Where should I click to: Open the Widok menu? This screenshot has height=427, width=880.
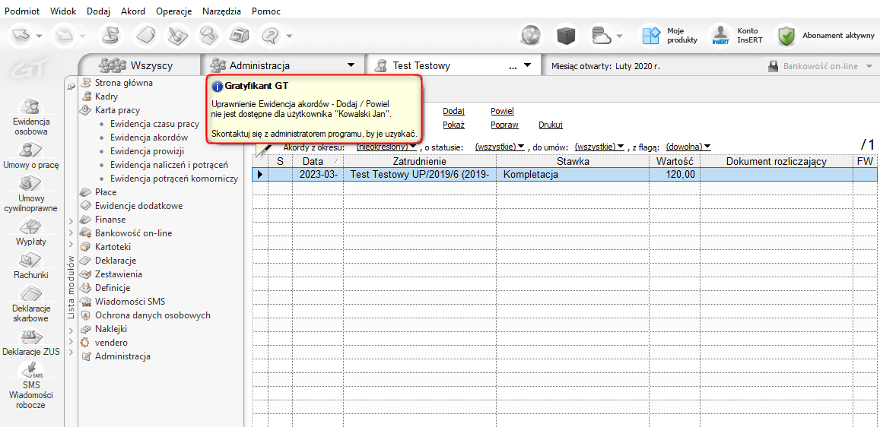tap(63, 11)
